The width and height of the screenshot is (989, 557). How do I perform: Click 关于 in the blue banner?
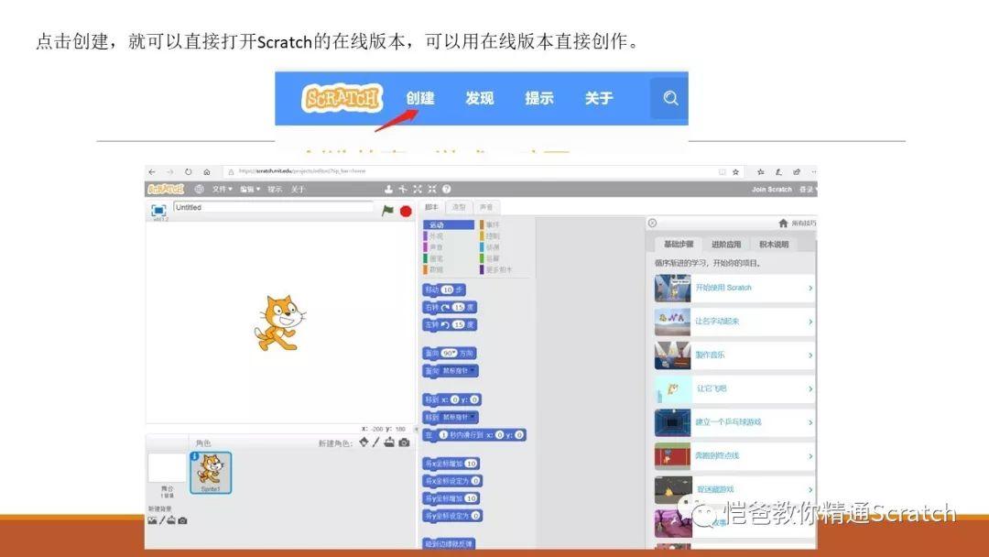[x=599, y=98]
